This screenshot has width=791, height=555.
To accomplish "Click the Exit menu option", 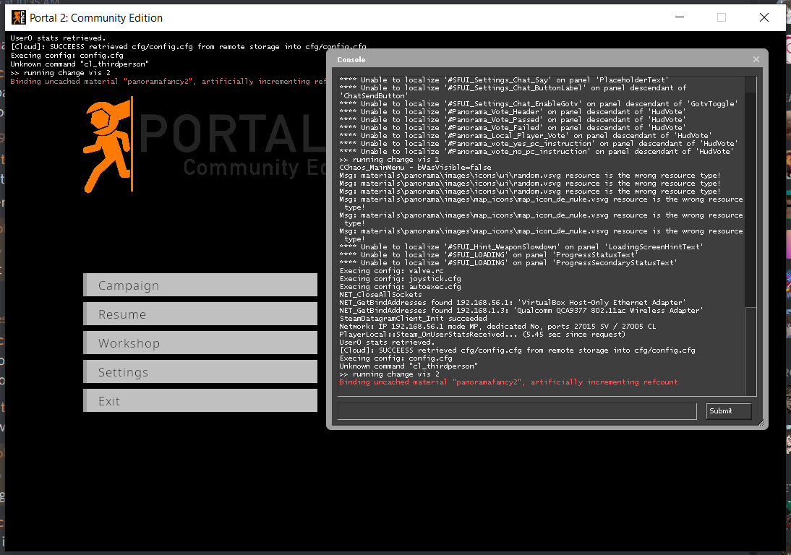I will [200, 400].
